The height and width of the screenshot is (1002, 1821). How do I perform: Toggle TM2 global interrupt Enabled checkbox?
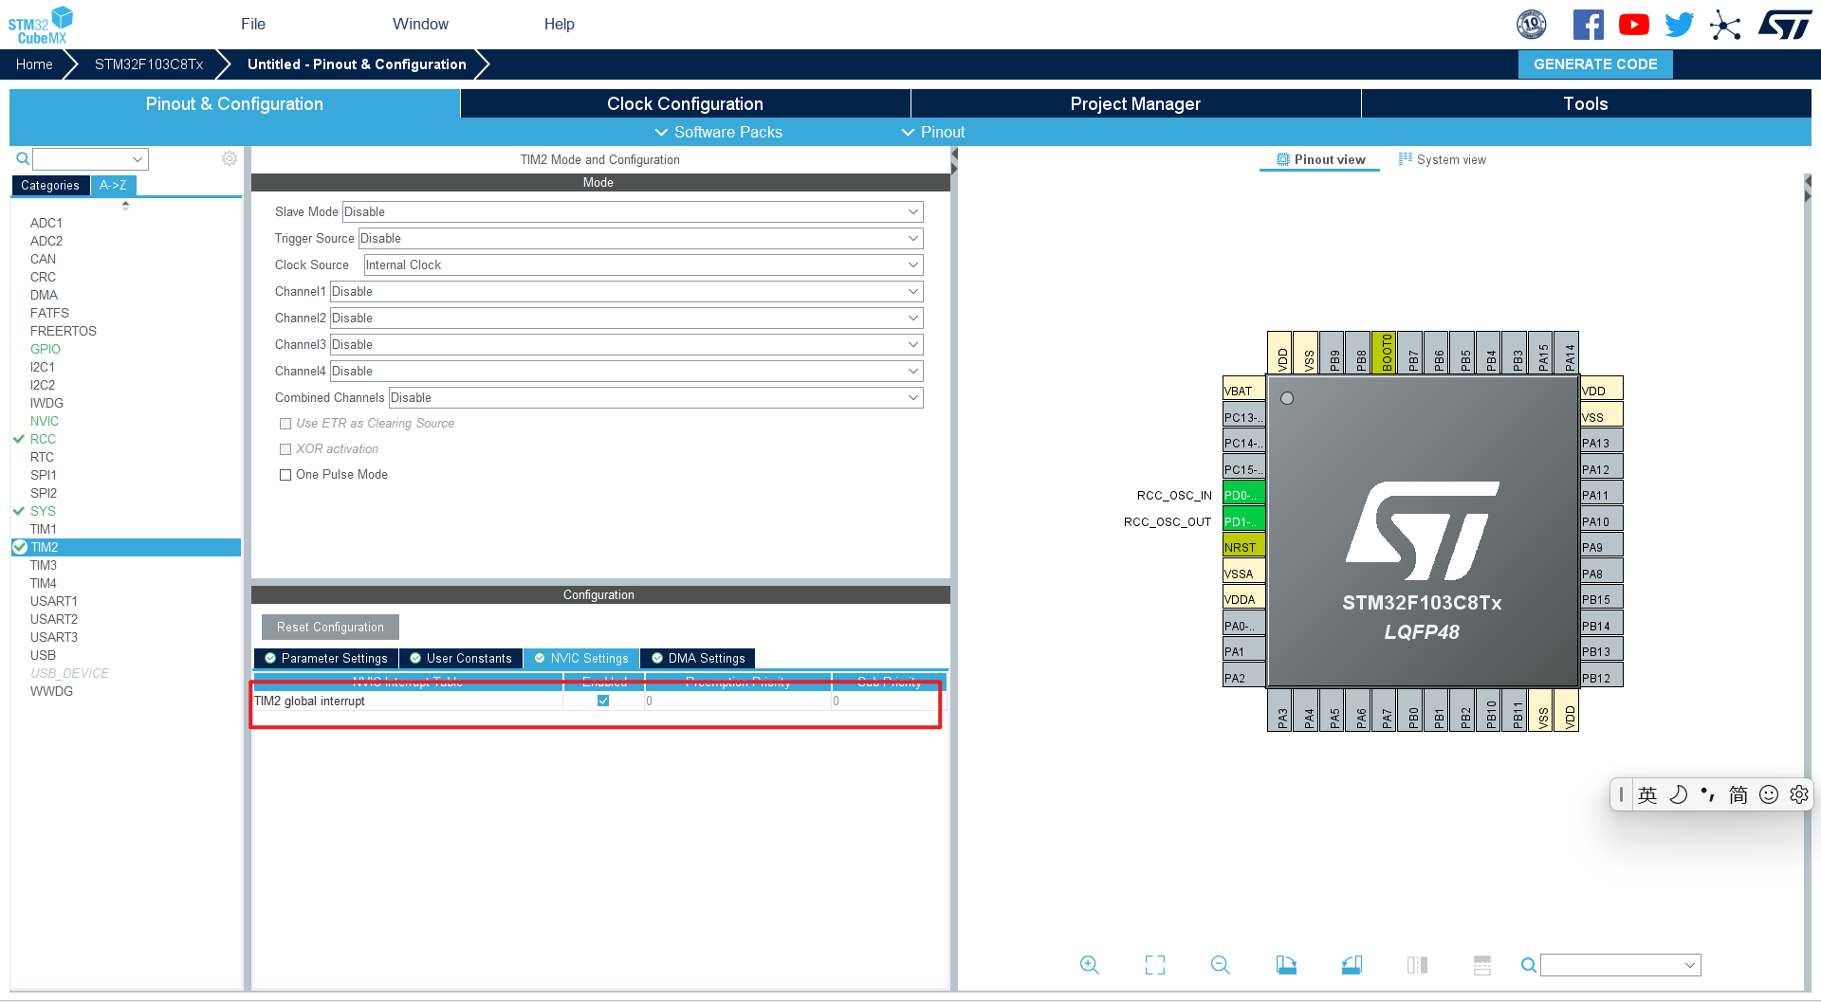pyautogui.click(x=603, y=701)
